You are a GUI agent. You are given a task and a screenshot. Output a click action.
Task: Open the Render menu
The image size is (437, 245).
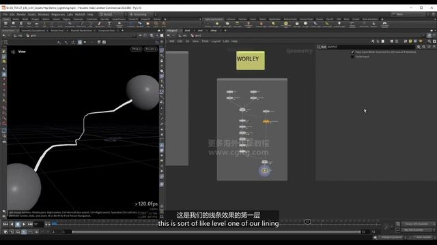pyautogui.click(x=21, y=14)
